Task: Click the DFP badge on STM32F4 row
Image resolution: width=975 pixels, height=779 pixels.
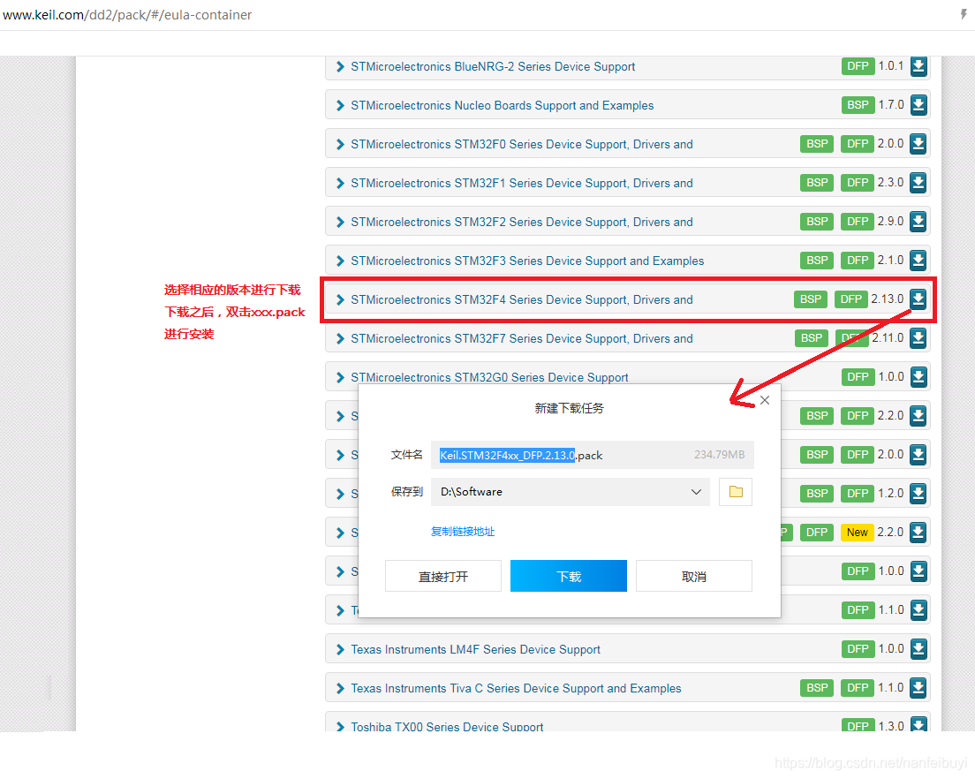Action: pyautogui.click(x=850, y=299)
